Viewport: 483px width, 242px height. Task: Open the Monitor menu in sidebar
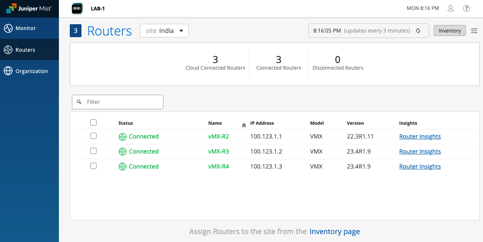tap(25, 28)
